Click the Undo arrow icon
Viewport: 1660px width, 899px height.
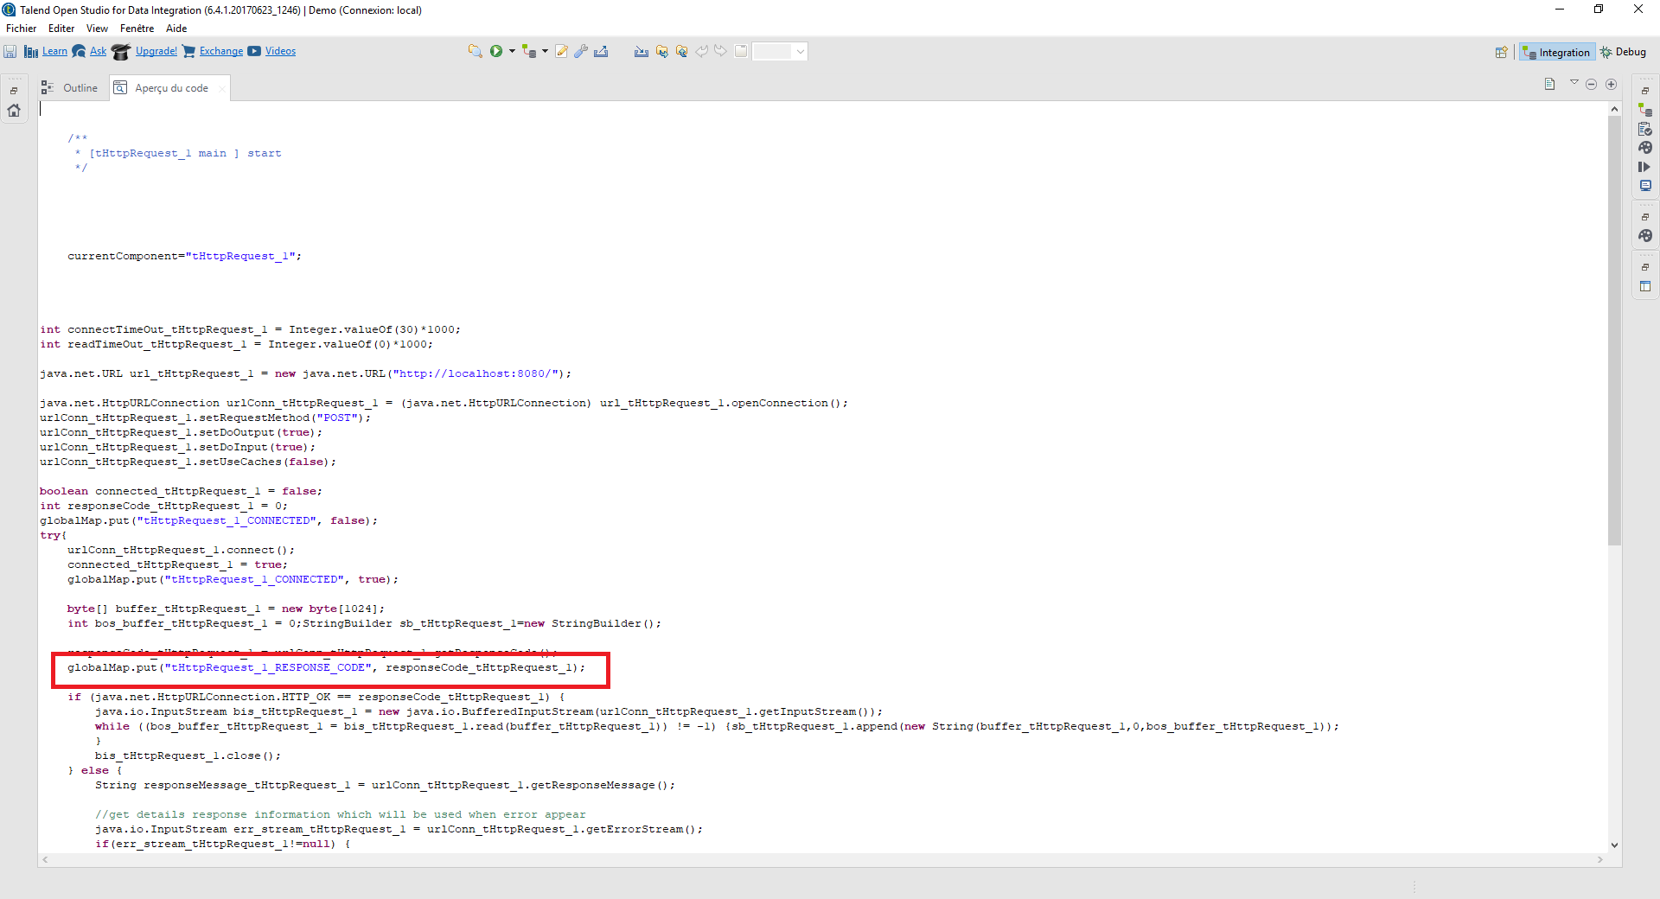pos(702,51)
